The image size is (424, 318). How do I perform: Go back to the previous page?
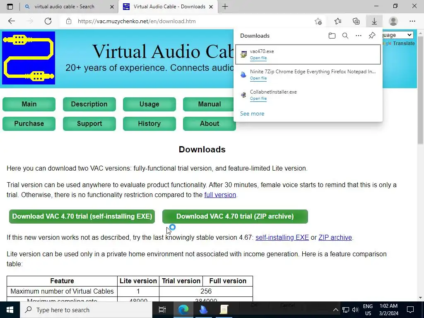click(x=11, y=21)
